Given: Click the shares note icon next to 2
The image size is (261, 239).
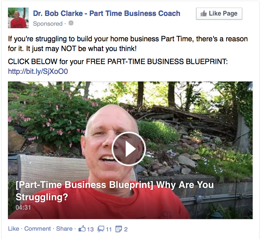Looking at the screenshot, I should pos(118,229).
